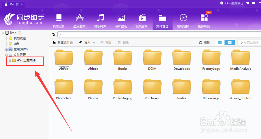The height and width of the screenshot is (139, 261).
Task: Open search options magnifier dropdown
Action: pyautogui.click(x=241, y=42)
